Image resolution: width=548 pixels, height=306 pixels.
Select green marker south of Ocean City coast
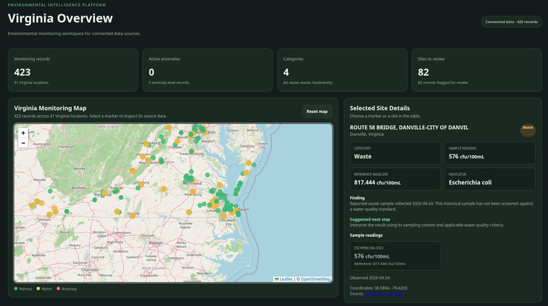point(254,165)
